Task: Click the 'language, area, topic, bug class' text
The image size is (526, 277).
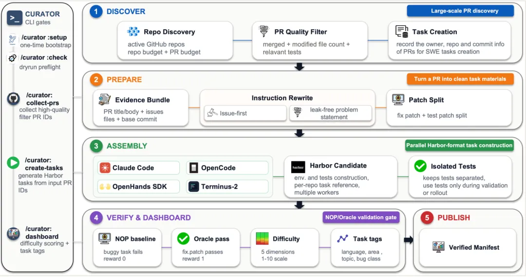Action: (x=361, y=255)
